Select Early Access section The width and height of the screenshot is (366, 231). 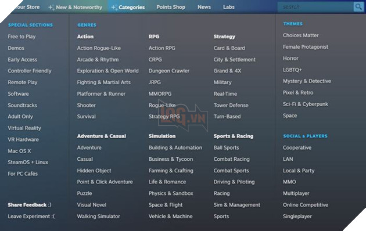23,60
